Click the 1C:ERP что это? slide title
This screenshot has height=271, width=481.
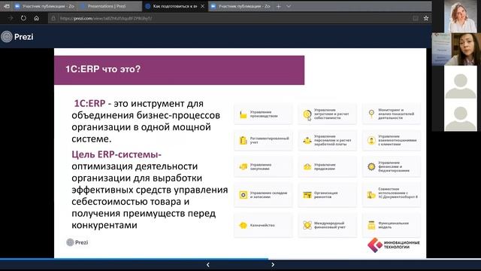click(103, 69)
